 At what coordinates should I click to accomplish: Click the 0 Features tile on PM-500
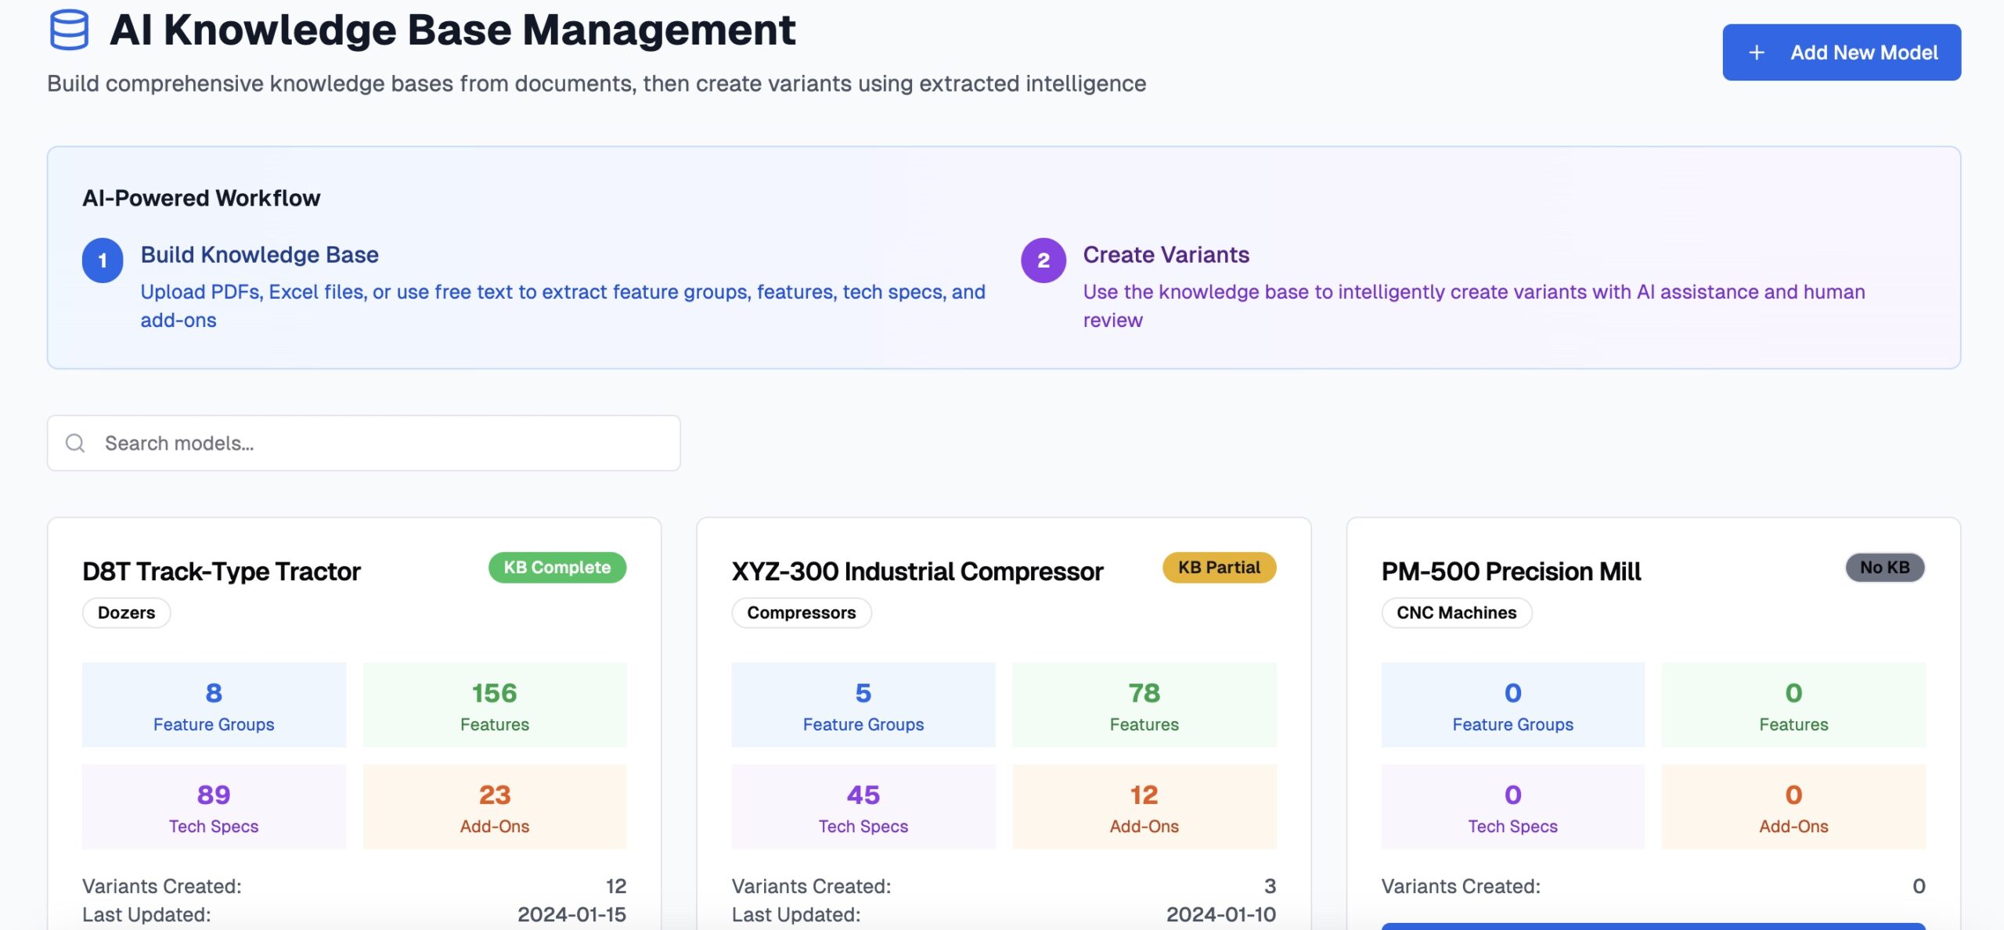point(1793,705)
